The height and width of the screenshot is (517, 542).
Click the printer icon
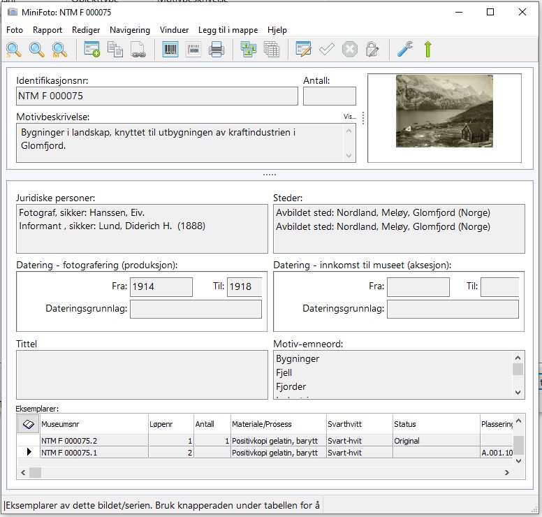click(x=217, y=49)
